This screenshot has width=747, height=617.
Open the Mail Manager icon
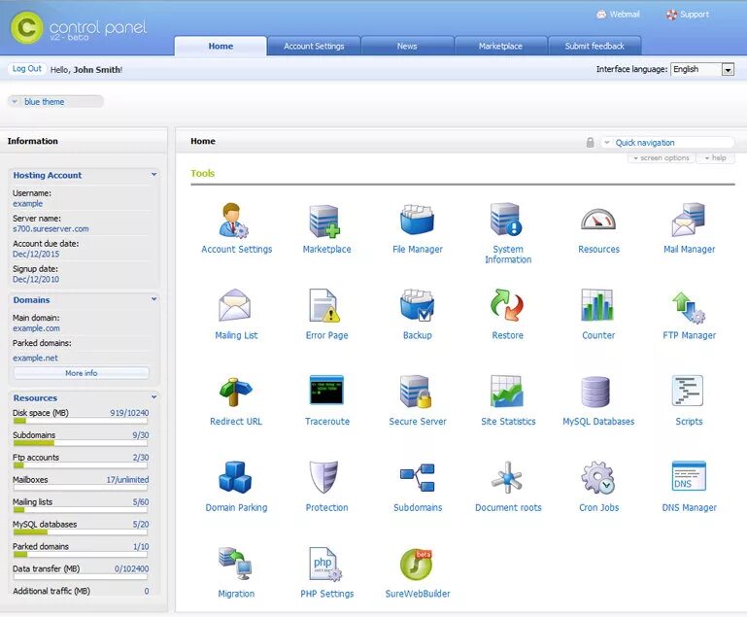689,220
